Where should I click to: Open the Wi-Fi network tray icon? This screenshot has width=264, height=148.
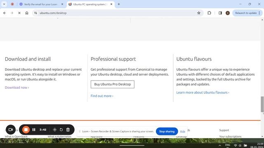236,146
